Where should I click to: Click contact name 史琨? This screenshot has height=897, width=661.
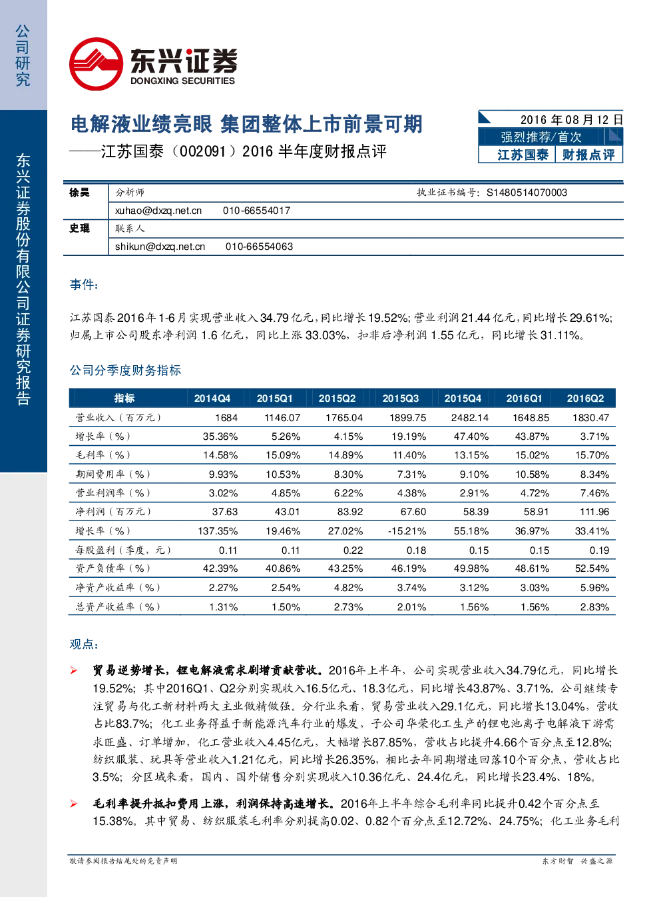click(79, 229)
